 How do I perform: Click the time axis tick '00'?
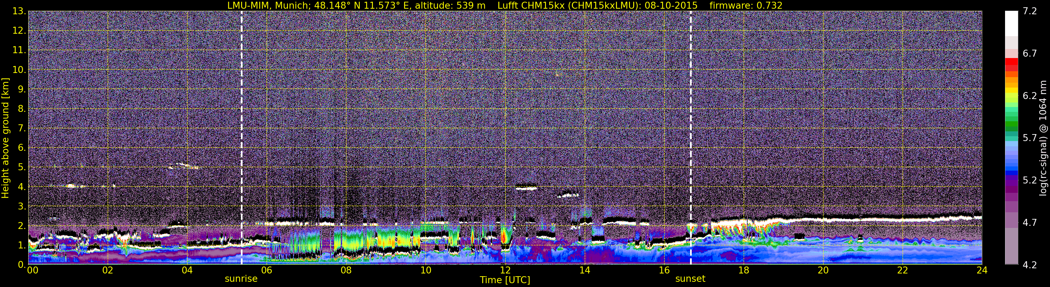point(33,270)
